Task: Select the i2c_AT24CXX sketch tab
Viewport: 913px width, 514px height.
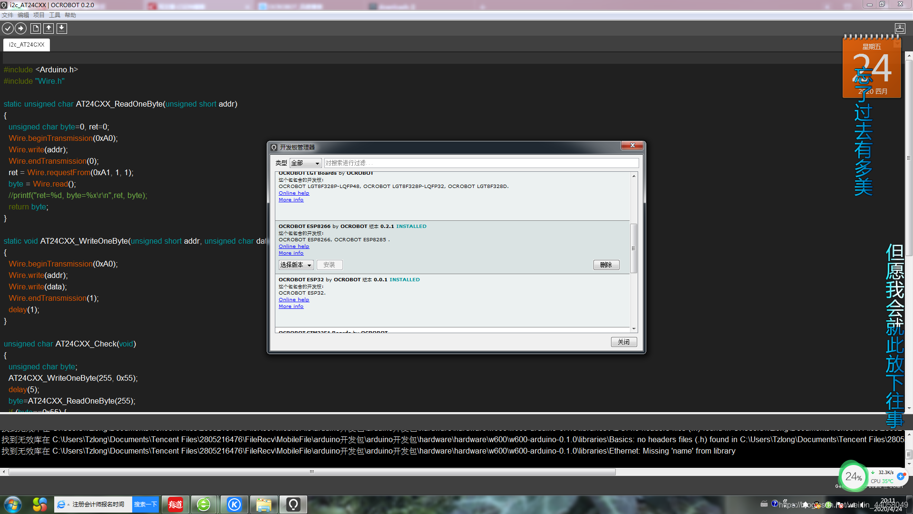Action: [x=27, y=45]
